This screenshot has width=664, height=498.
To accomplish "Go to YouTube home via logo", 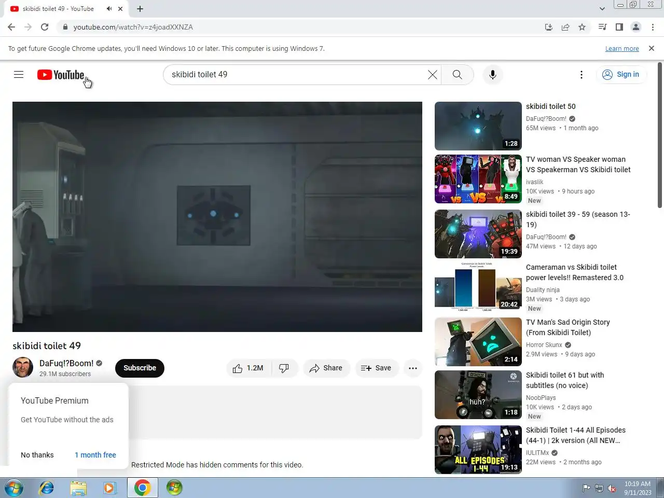I will (61, 75).
